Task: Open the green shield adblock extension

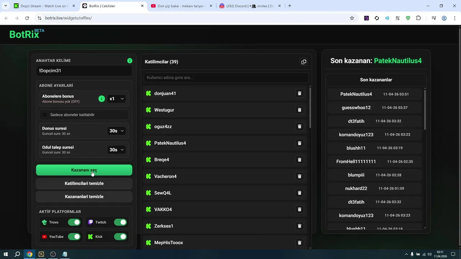Action: tap(408, 18)
